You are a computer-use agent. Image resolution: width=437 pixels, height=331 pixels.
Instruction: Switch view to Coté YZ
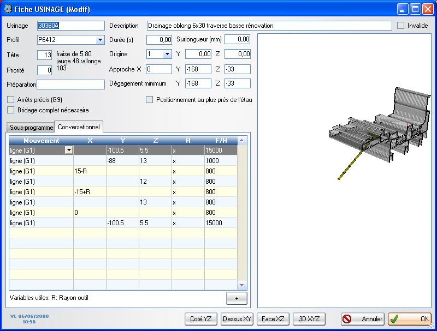[200, 319]
